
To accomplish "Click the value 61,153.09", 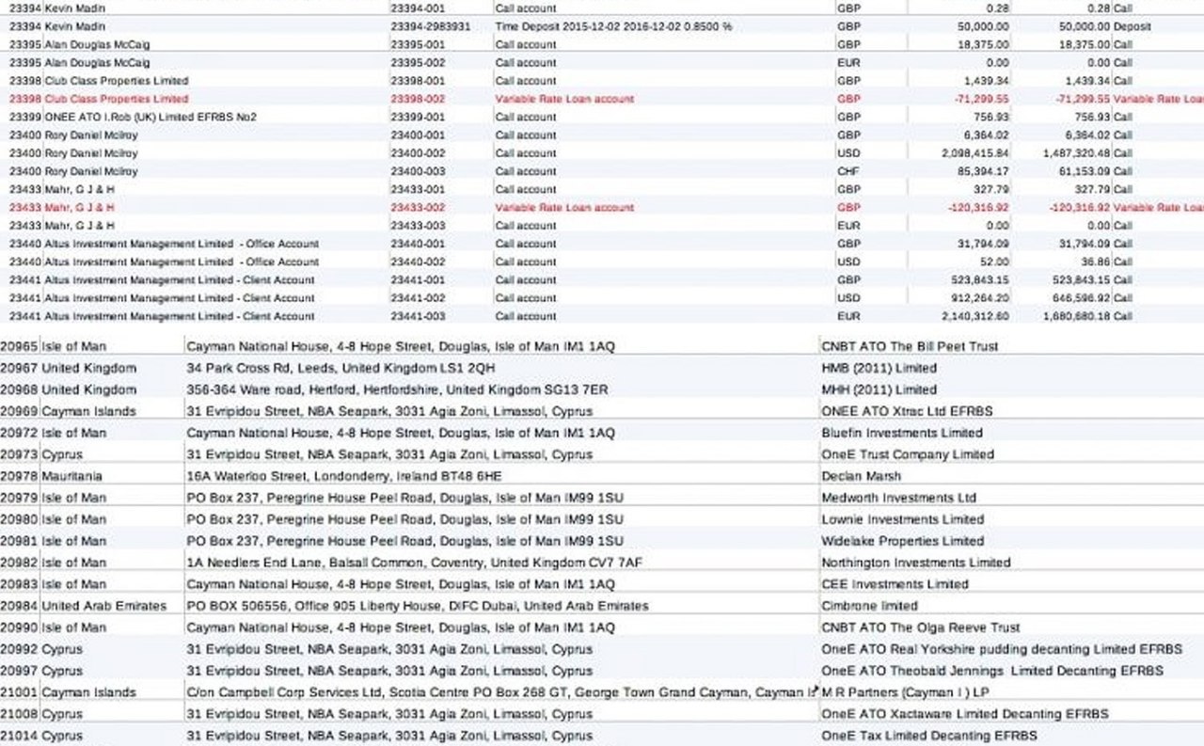I will [1083, 171].
